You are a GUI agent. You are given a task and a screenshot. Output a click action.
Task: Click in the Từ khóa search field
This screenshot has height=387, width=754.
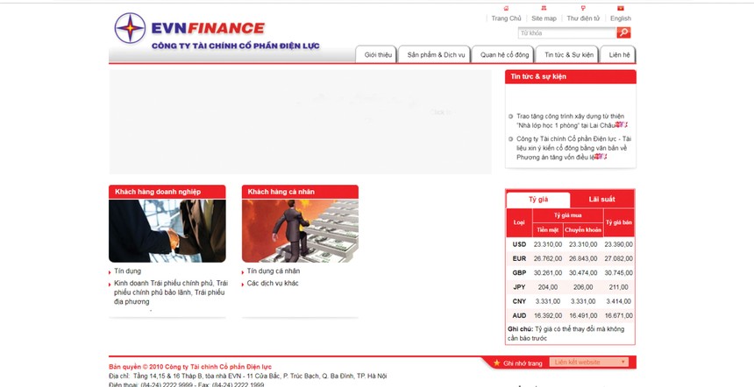[x=566, y=32]
